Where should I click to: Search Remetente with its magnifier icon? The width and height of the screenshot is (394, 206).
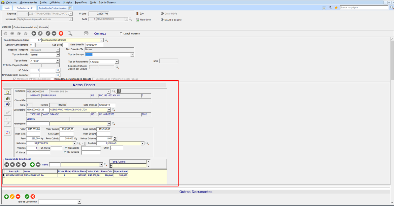114,91
